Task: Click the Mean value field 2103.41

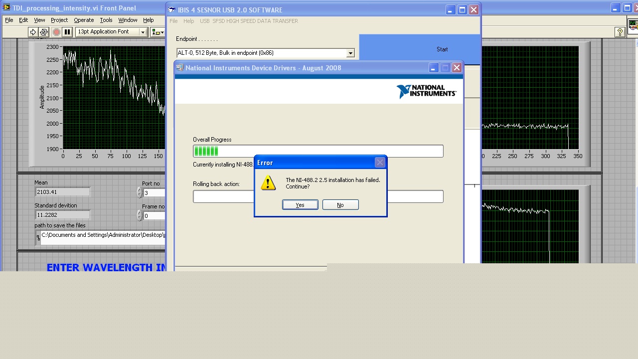Action: pos(62,192)
